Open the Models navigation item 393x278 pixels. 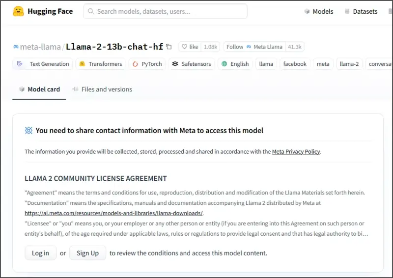point(318,11)
